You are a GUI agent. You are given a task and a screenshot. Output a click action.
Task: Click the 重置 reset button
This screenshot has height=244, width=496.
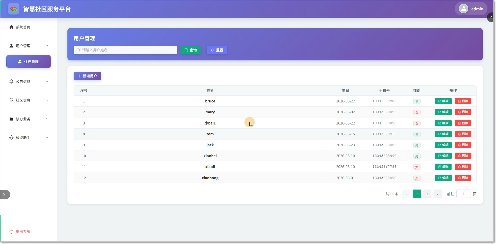[217, 50]
